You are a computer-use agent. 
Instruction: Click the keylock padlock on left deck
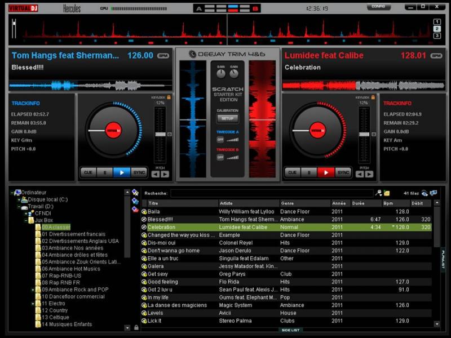click(x=168, y=97)
